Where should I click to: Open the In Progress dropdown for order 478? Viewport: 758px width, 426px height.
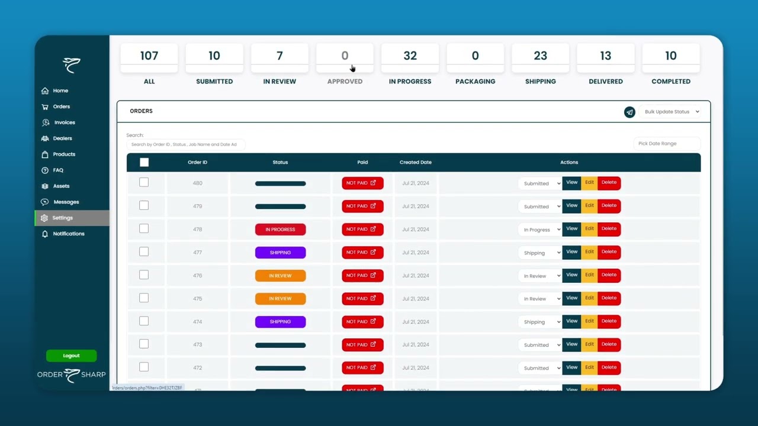pos(540,230)
